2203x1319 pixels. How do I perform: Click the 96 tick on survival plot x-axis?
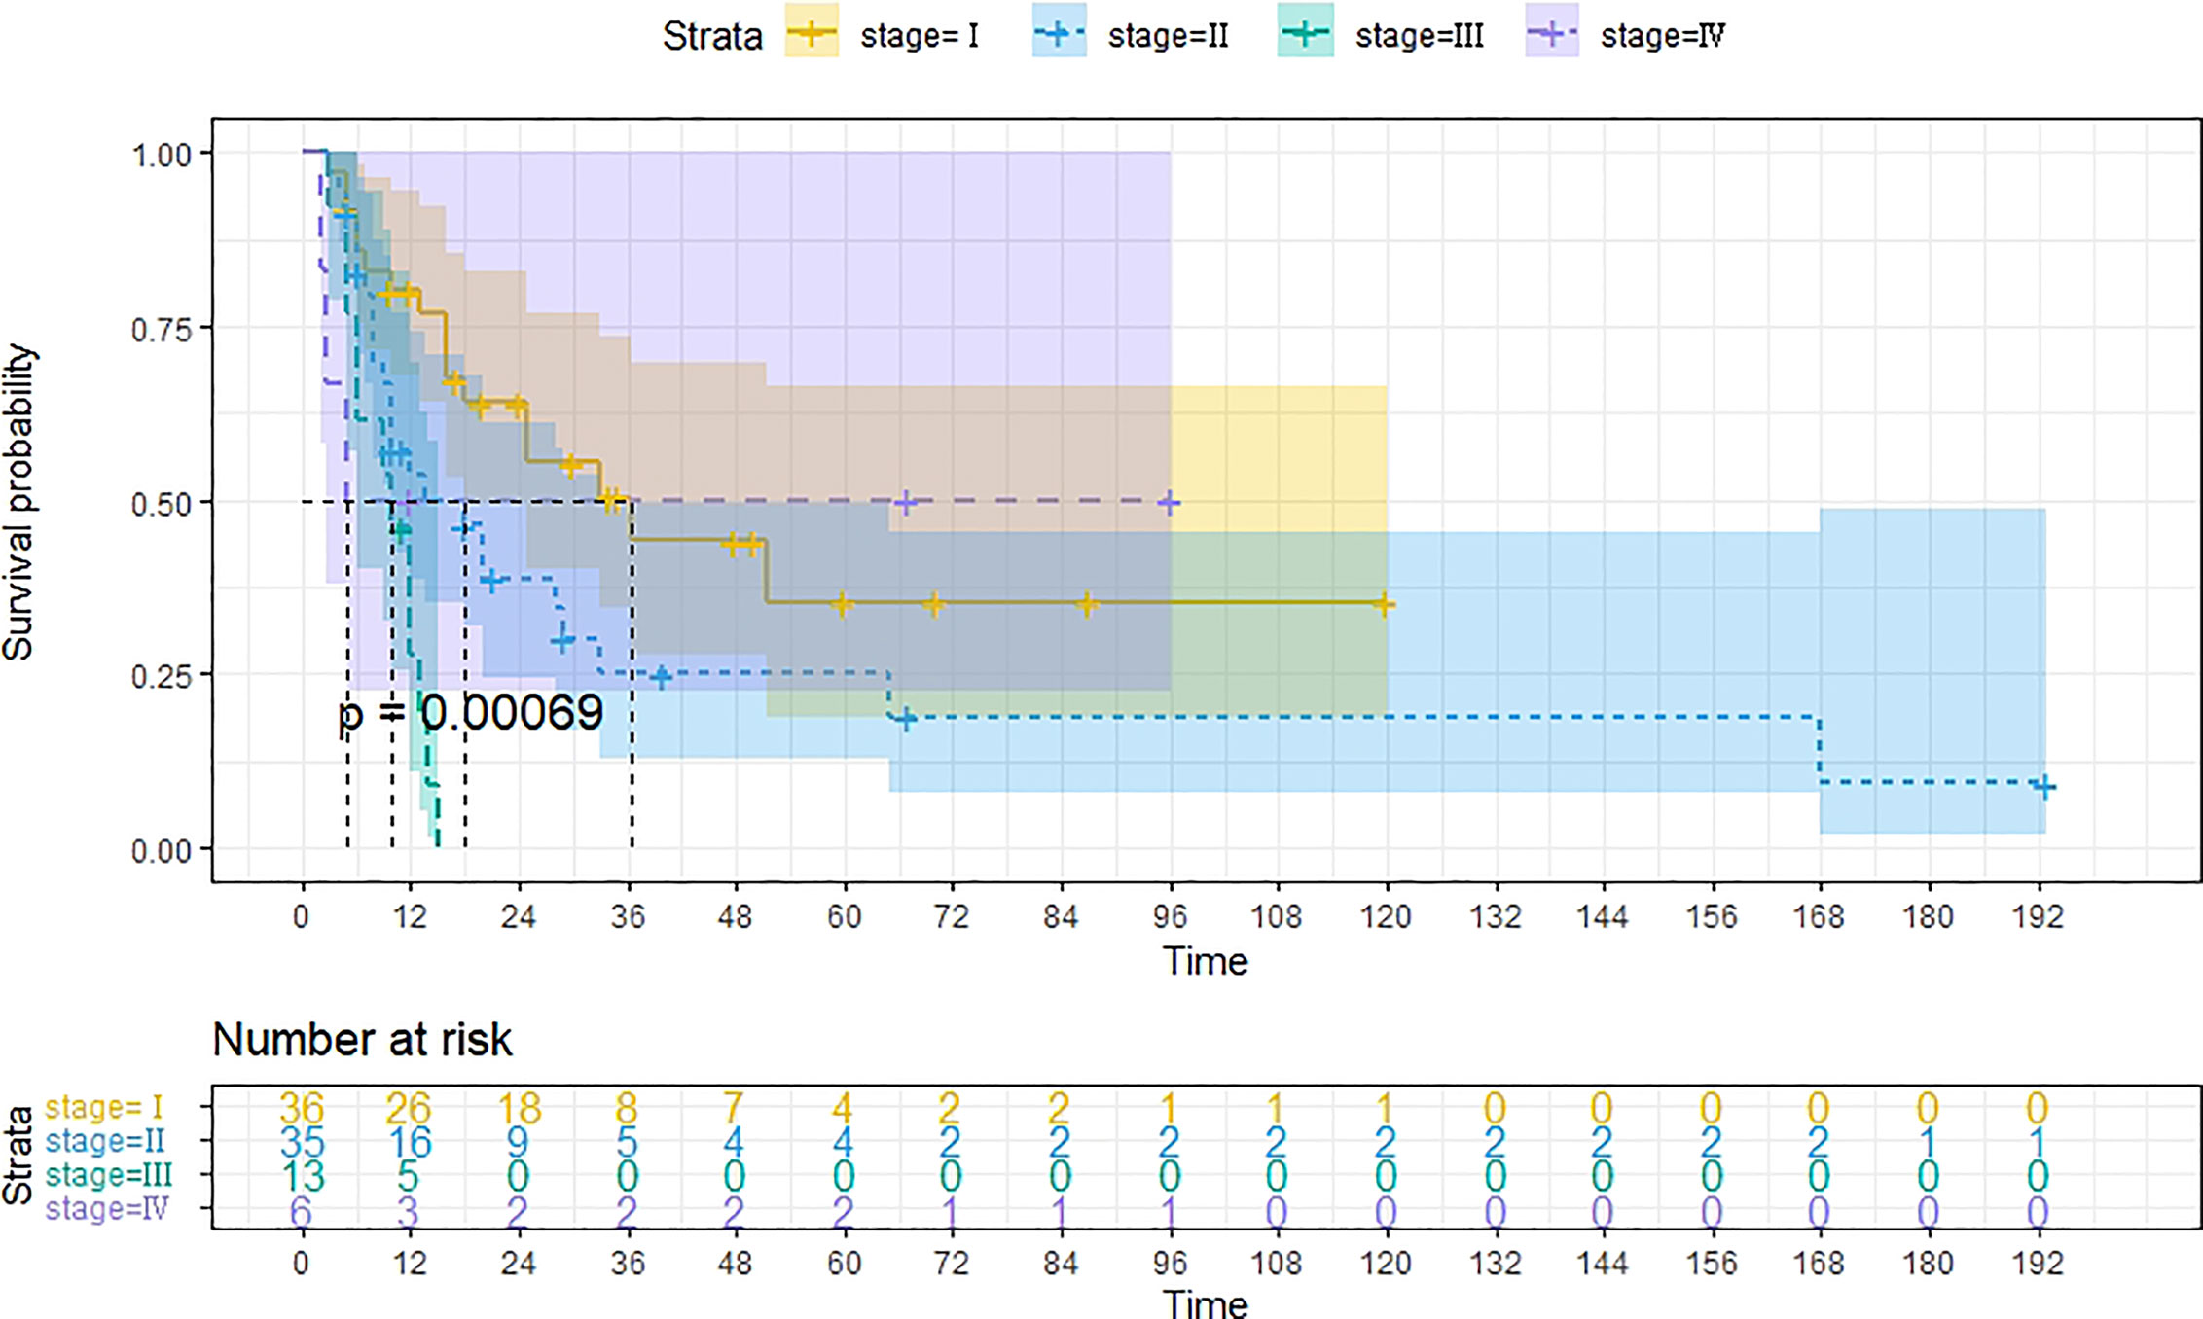(1170, 916)
